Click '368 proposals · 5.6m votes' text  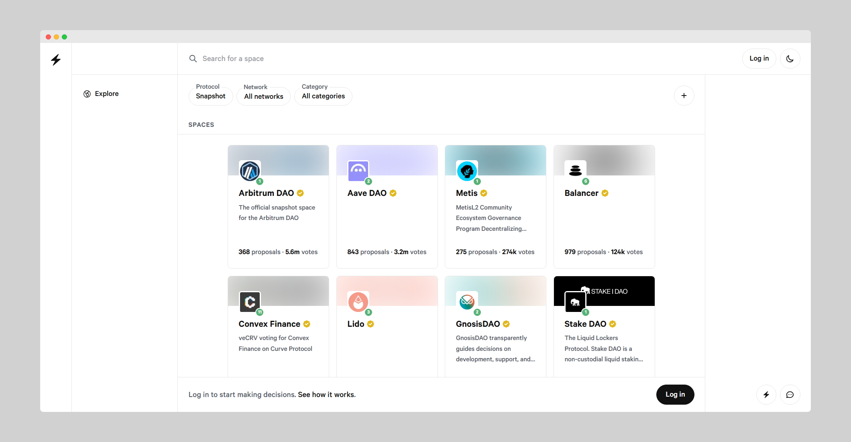[x=278, y=252]
